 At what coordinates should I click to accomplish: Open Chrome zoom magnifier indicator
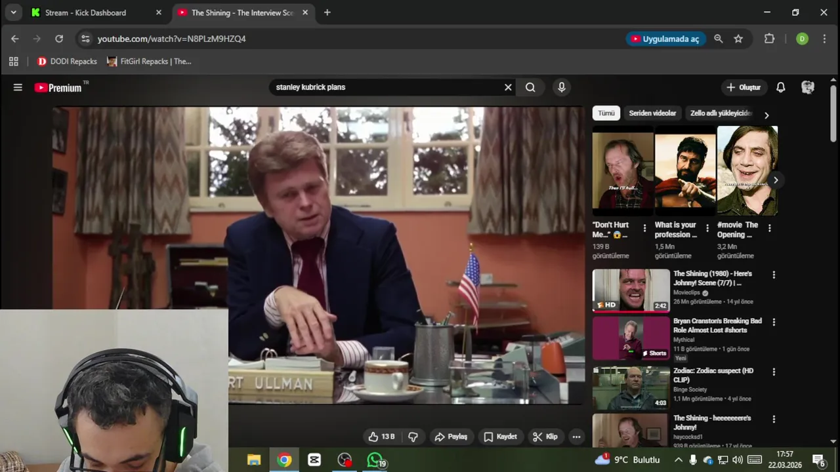[x=719, y=39]
